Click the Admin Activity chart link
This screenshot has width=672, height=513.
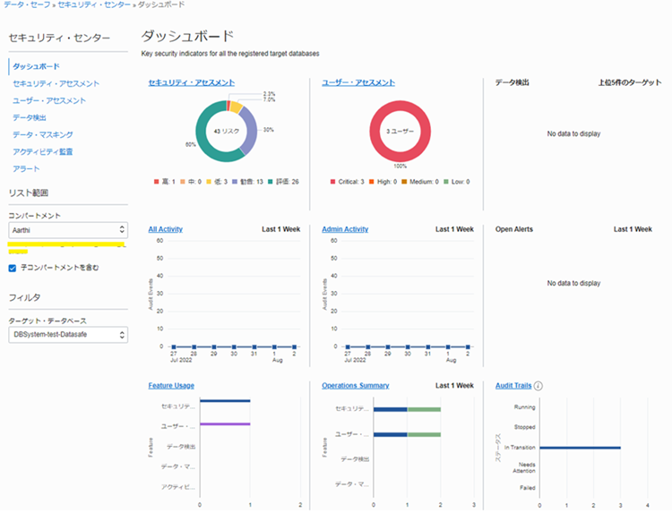point(345,229)
